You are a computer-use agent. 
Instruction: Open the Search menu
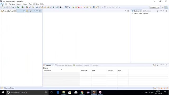pos(19,4)
